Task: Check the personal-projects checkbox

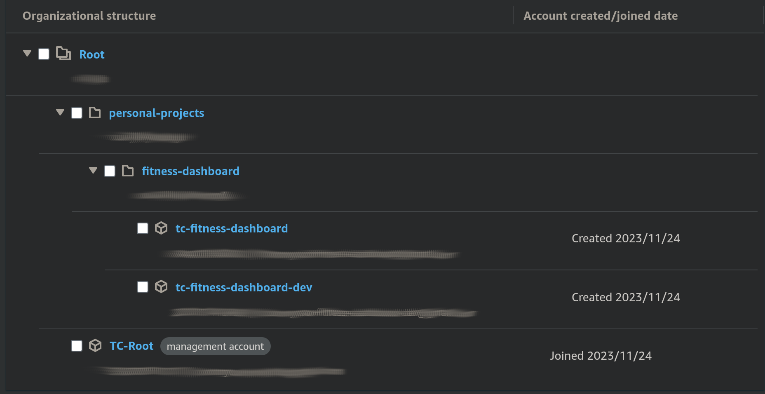Action: click(x=77, y=113)
